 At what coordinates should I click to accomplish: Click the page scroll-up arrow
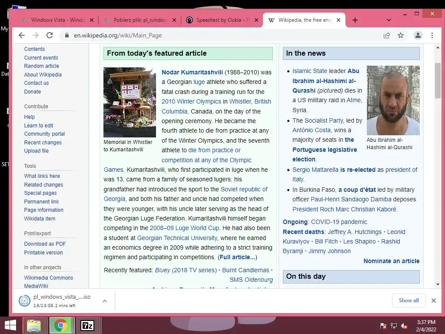438,48
